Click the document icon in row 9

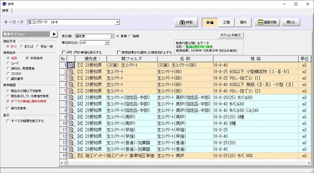71,117
